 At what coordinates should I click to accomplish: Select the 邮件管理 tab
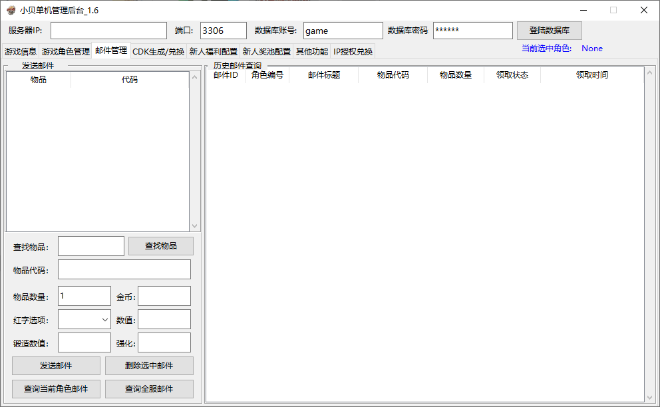111,51
